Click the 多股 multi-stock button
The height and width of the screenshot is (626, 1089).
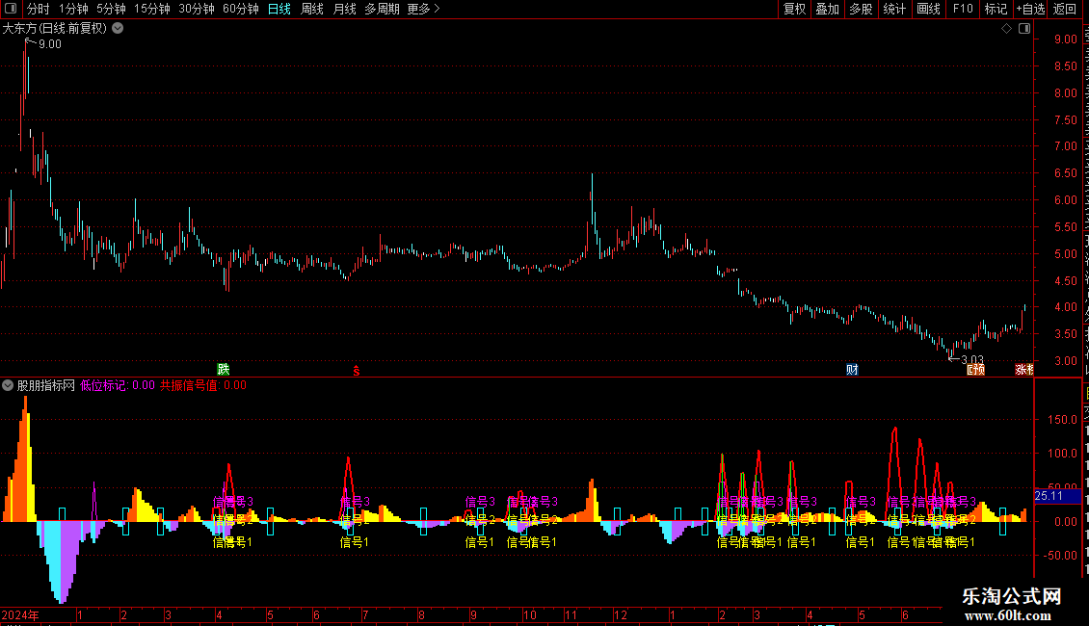click(x=861, y=9)
